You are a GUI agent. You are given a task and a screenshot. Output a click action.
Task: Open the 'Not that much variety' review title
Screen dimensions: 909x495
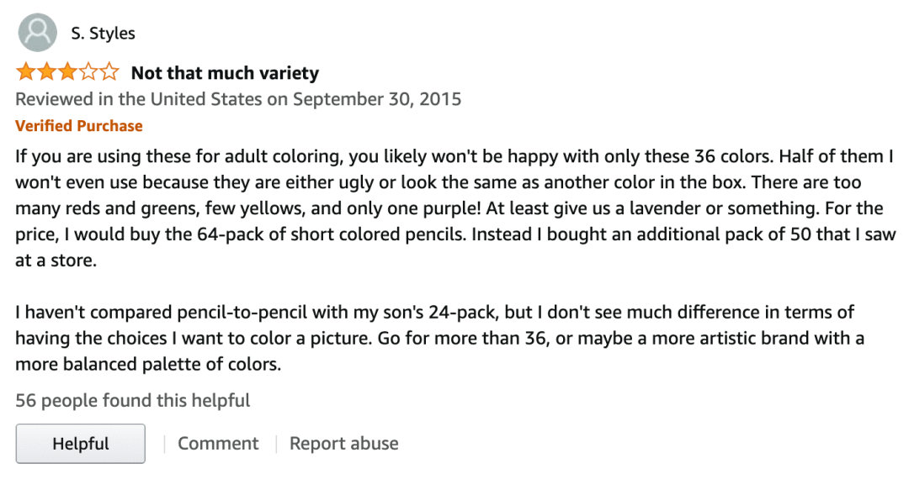(225, 73)
